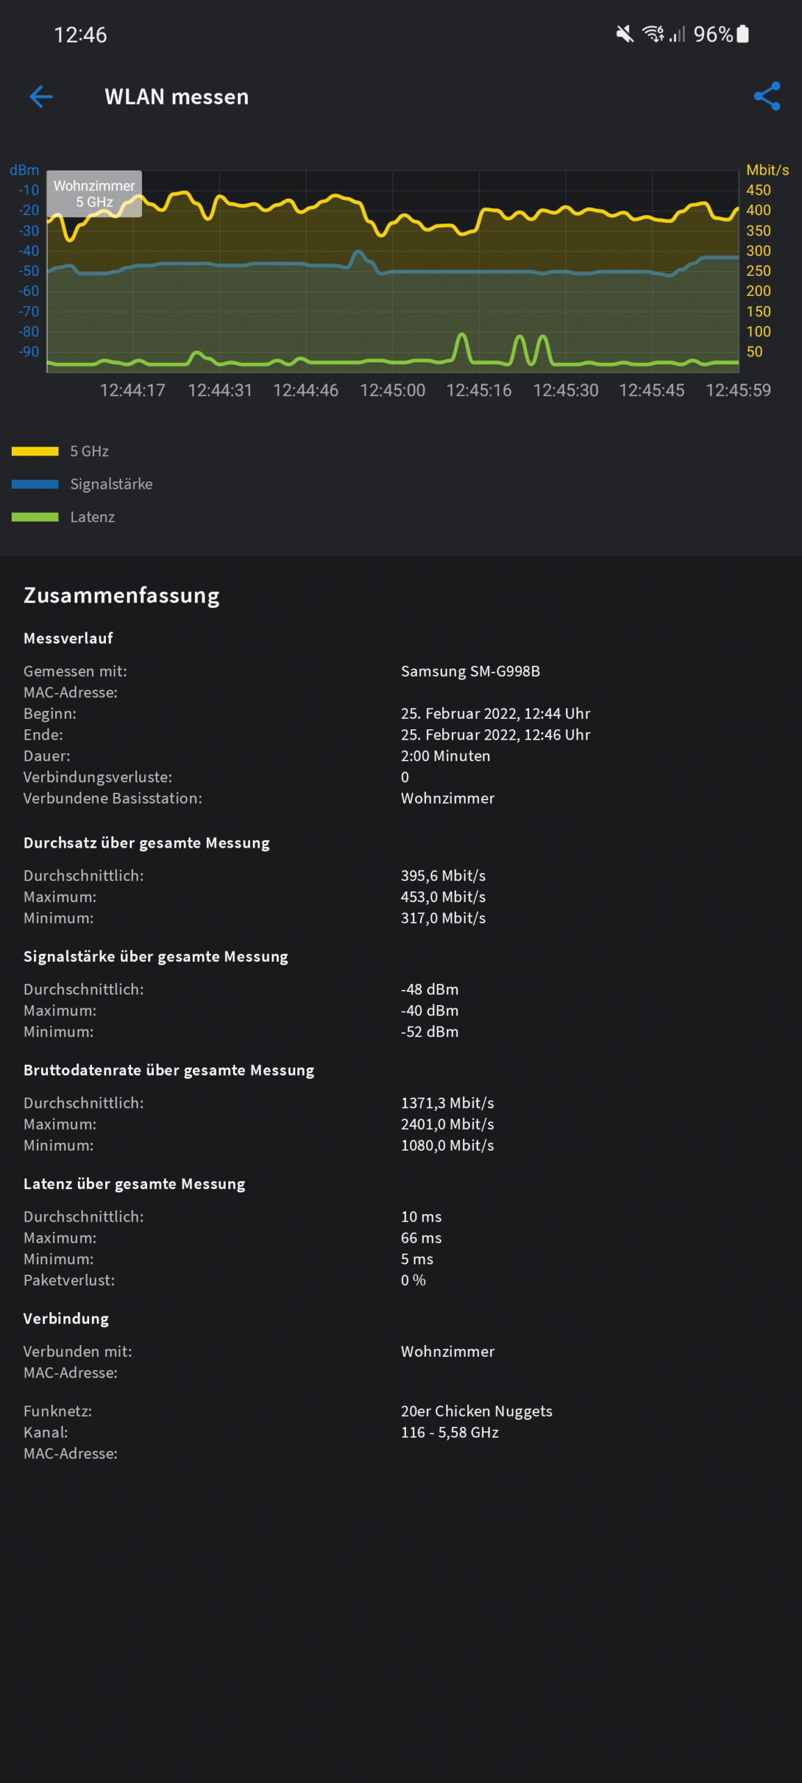The height and width of the screenshot is (1783, 802).
Task: Tap the battery icon in status bar
Action: coord(743,33)
